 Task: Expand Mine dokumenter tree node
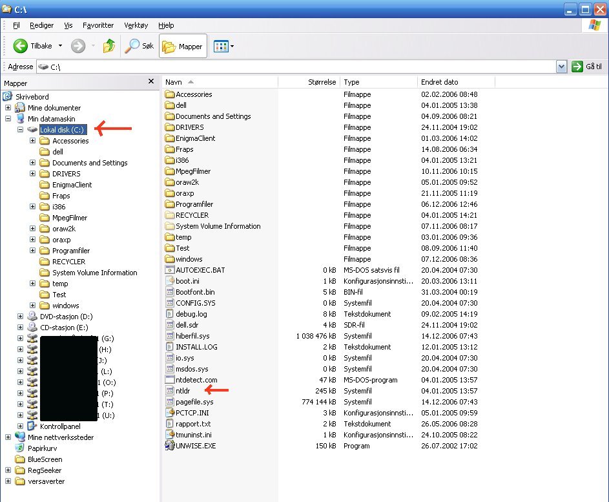[x=8, y=108]
